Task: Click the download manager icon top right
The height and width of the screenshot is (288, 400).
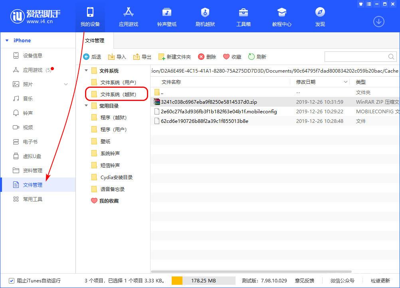Action: tap(378, 22)
